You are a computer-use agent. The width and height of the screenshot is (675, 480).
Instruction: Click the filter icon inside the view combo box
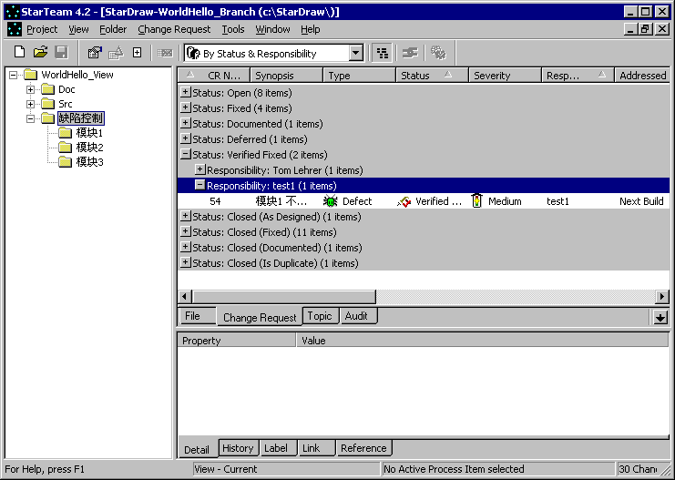tap(193, 54)
